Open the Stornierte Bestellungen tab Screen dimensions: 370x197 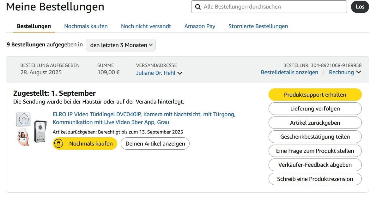click(x=258, y=26)
